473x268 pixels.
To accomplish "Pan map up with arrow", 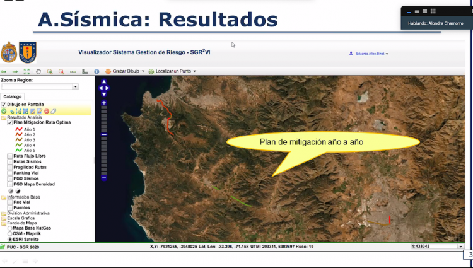I will tap(104, 82).
